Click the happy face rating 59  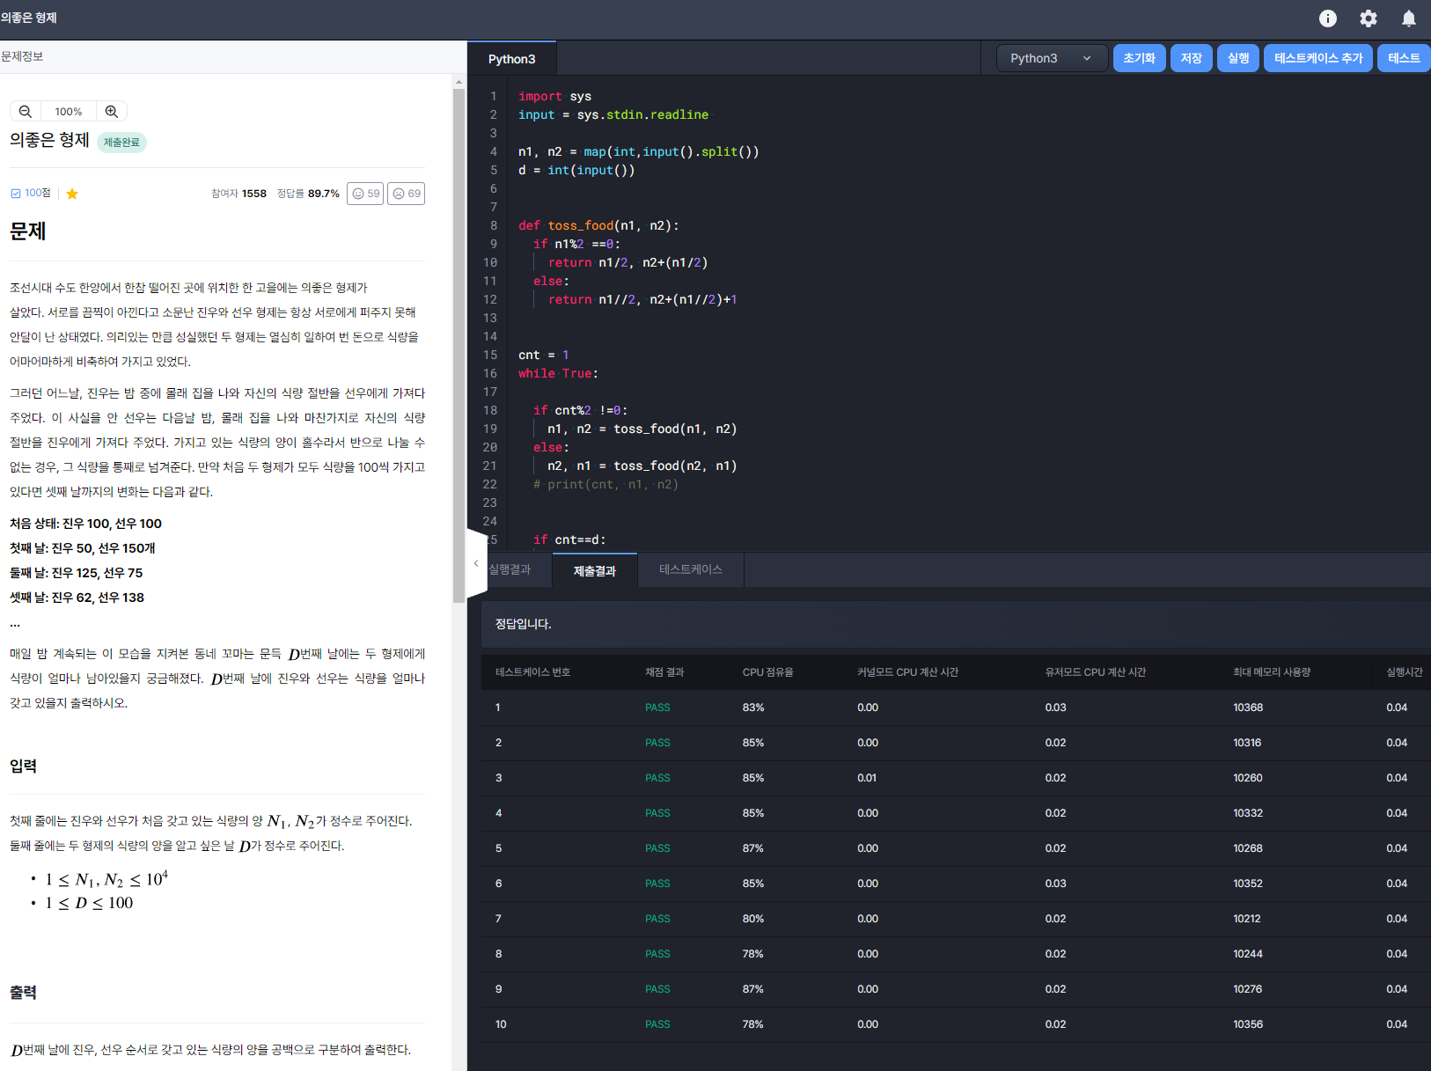(365, 194)
